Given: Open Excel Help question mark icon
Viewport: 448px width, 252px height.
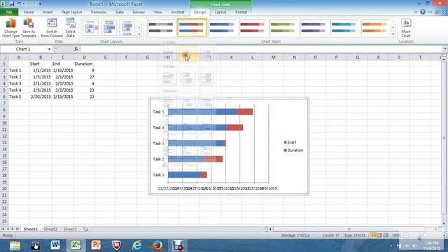Looking at the screenshot, I should tap(423, 12).
